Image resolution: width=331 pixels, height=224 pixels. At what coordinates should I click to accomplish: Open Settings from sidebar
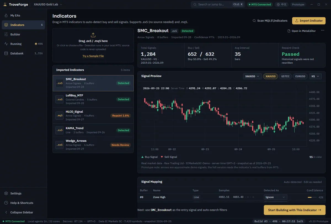tap(23, 193)
